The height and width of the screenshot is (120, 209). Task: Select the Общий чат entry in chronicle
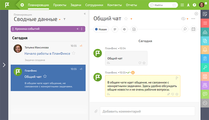point(48,78)
